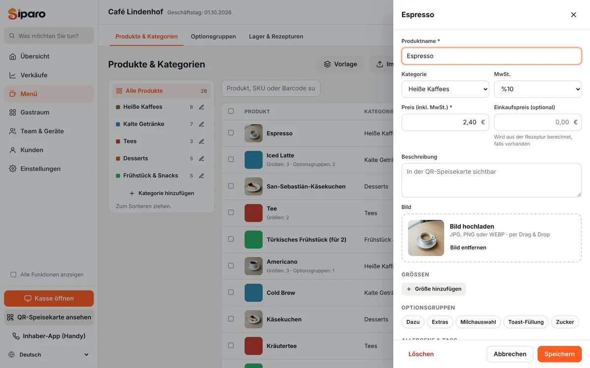Select the Menü cup icon

[x=13, y=94]
